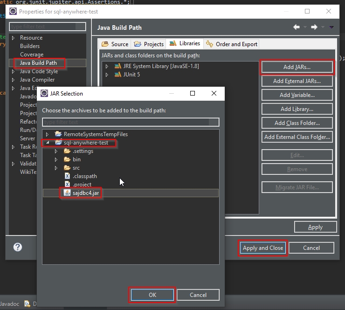This screenshot has height=310, width=345.
Task: Click the JUnit 5 library icon
Action: pos(117,75)
